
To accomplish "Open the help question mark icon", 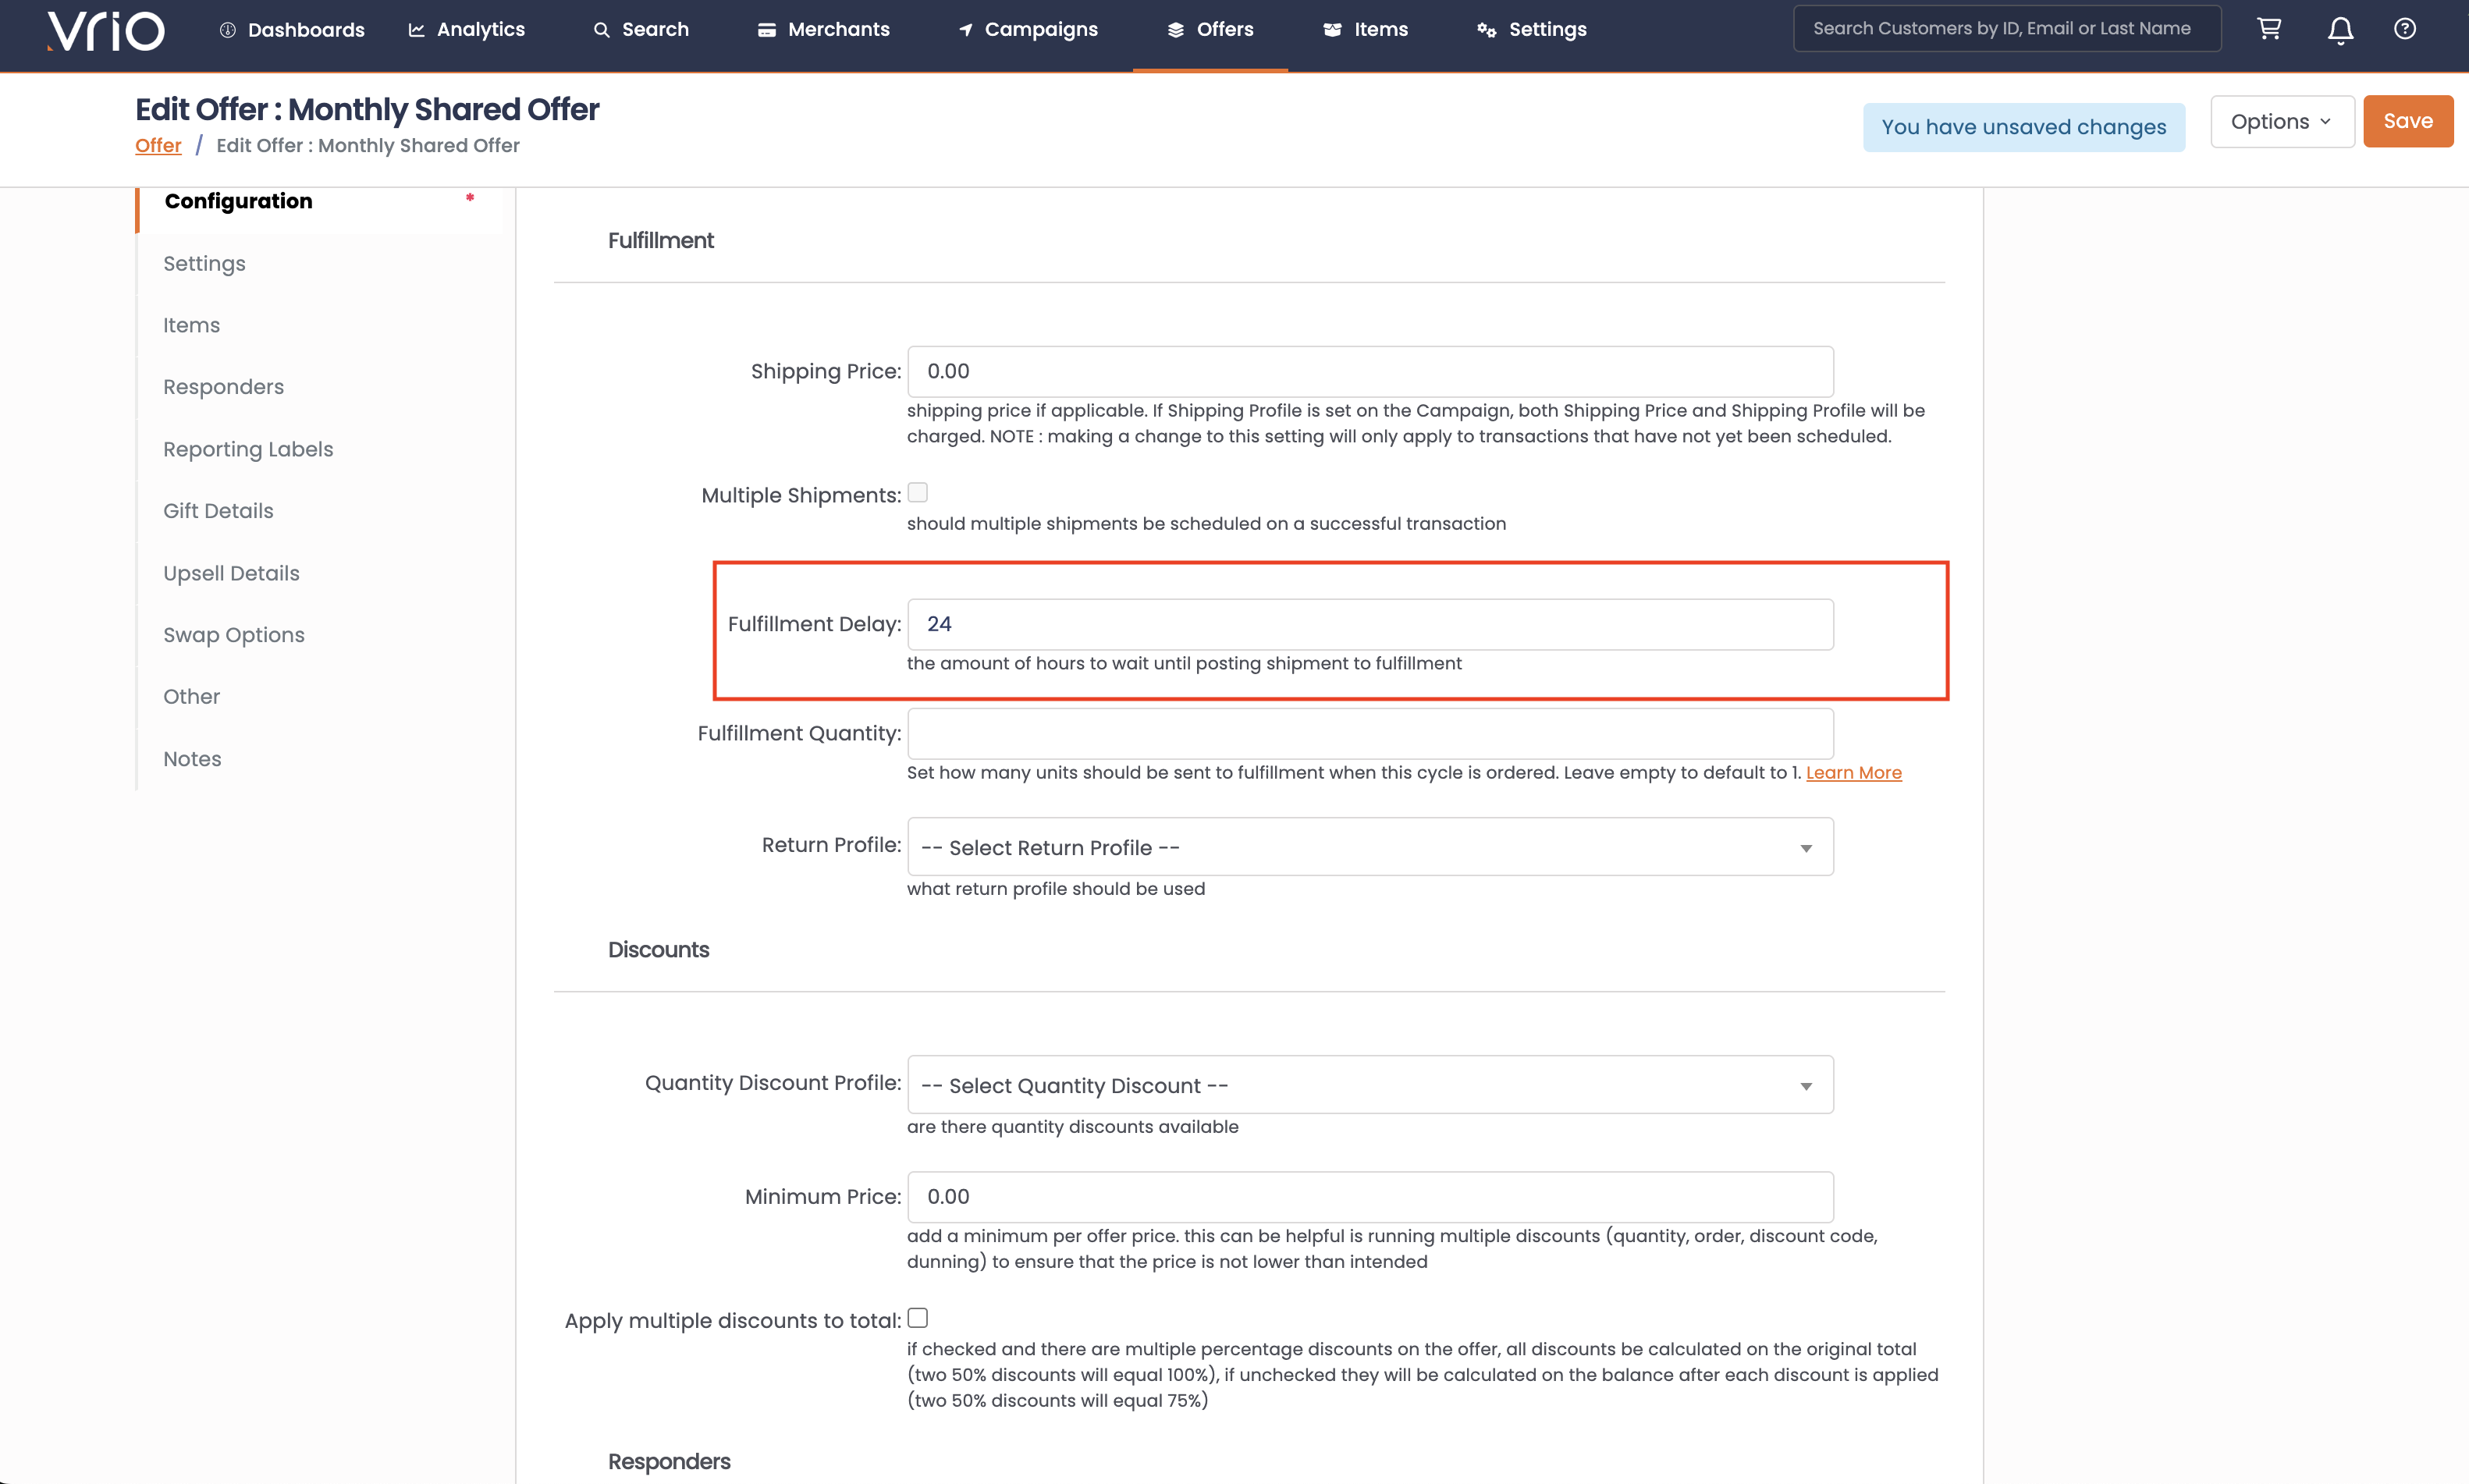I will pyautogui.click(x=2405, y=29).
